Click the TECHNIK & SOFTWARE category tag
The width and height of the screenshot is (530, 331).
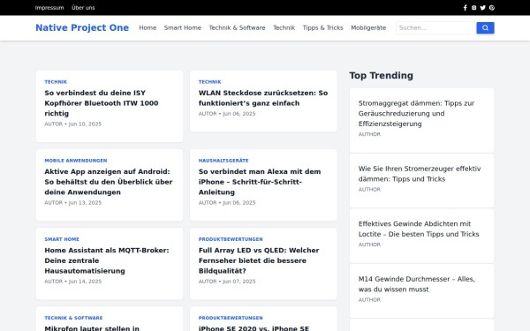(x=73, y=318)
